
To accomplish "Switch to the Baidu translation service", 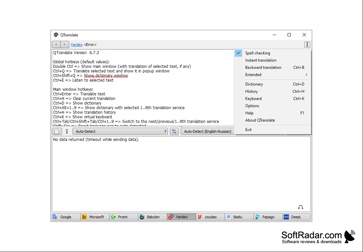I will click(x=239, y=217).
